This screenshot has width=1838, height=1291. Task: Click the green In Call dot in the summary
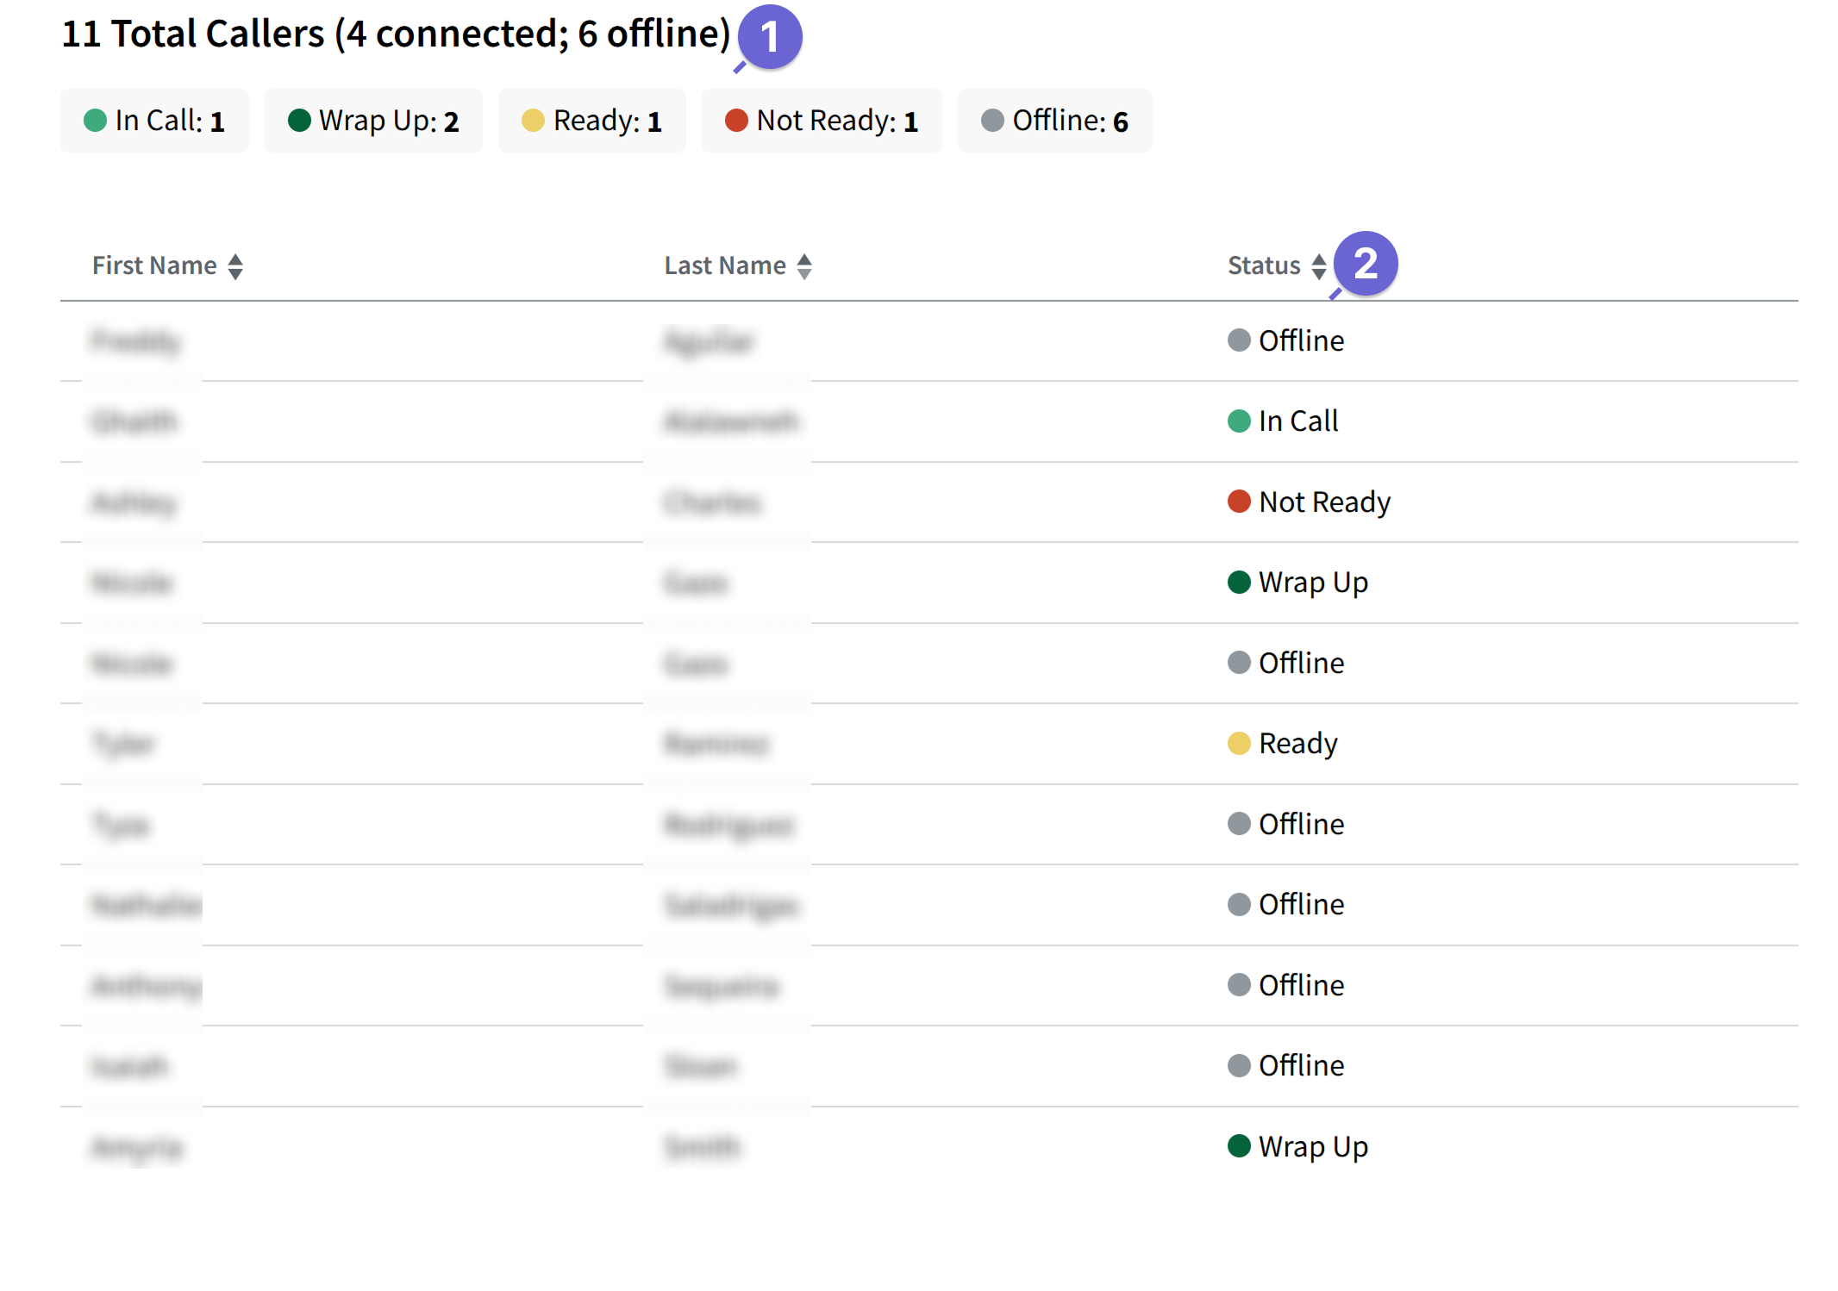[95, 121]
